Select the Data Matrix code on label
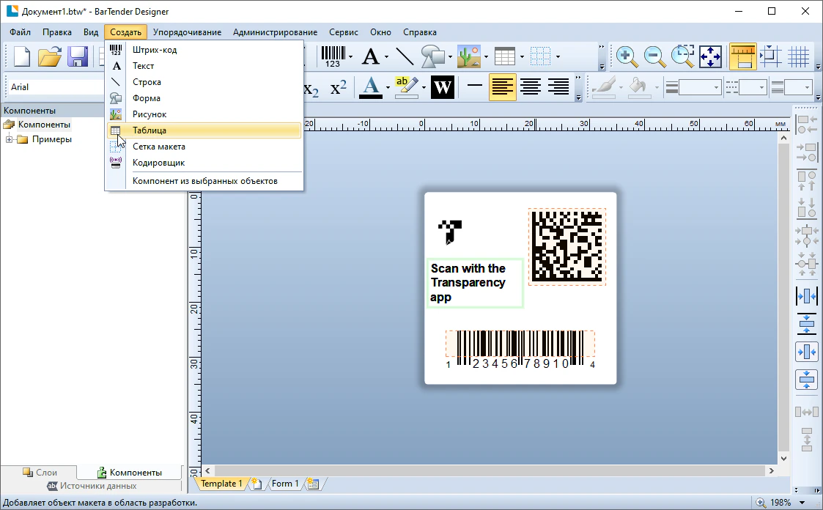The height and width of the screenshot is (510, 823). click(566, 246)
